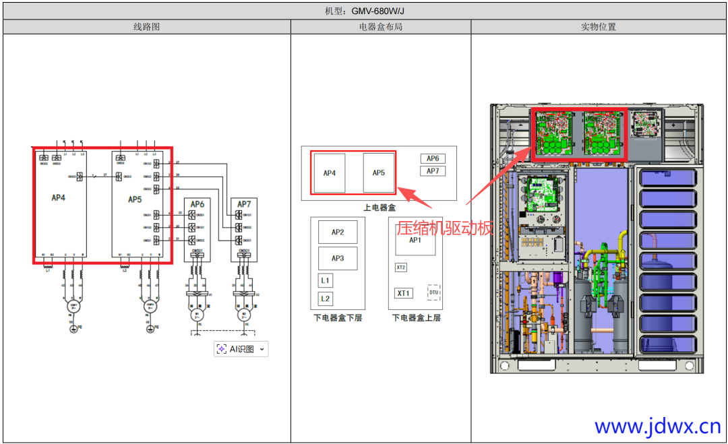Click the XT2 terminal block label
This screenshot has width=728, height=444.
pos(400,267)
